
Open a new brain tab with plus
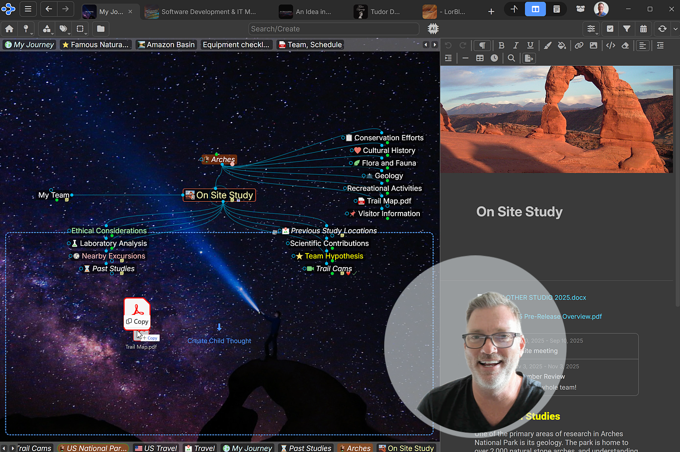point(491,12)
